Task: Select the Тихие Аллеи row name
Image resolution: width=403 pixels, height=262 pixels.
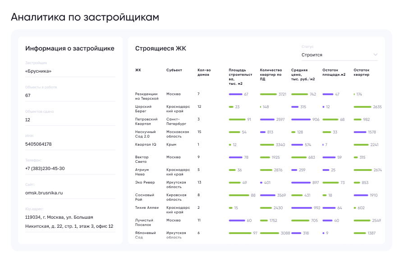Action: [x=147, y=207]
